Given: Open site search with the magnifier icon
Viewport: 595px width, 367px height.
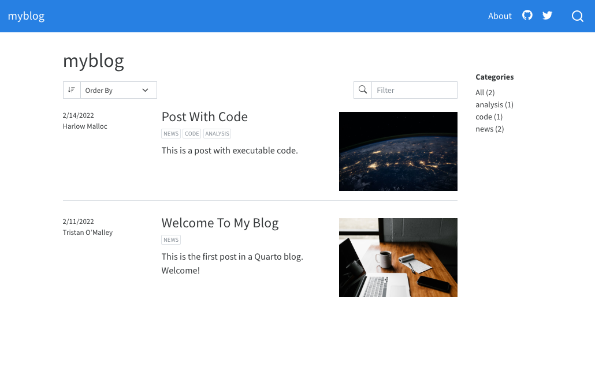Looking at the screenshot, I should (577, 16).
